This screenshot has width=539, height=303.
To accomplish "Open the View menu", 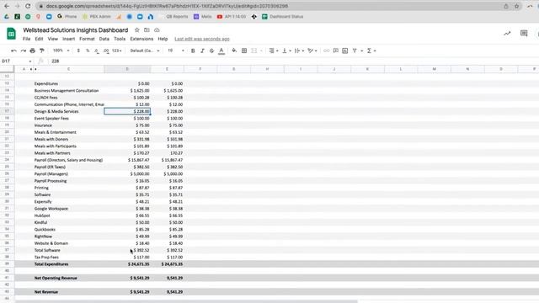I will pyautogui.click(x=52, y=39).
